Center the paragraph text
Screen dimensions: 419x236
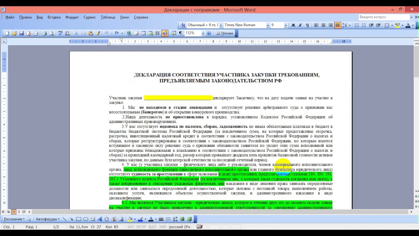[323, 25]
